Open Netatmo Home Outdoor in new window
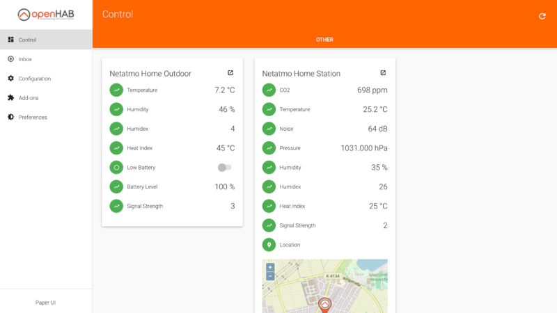 click(230, 73)
